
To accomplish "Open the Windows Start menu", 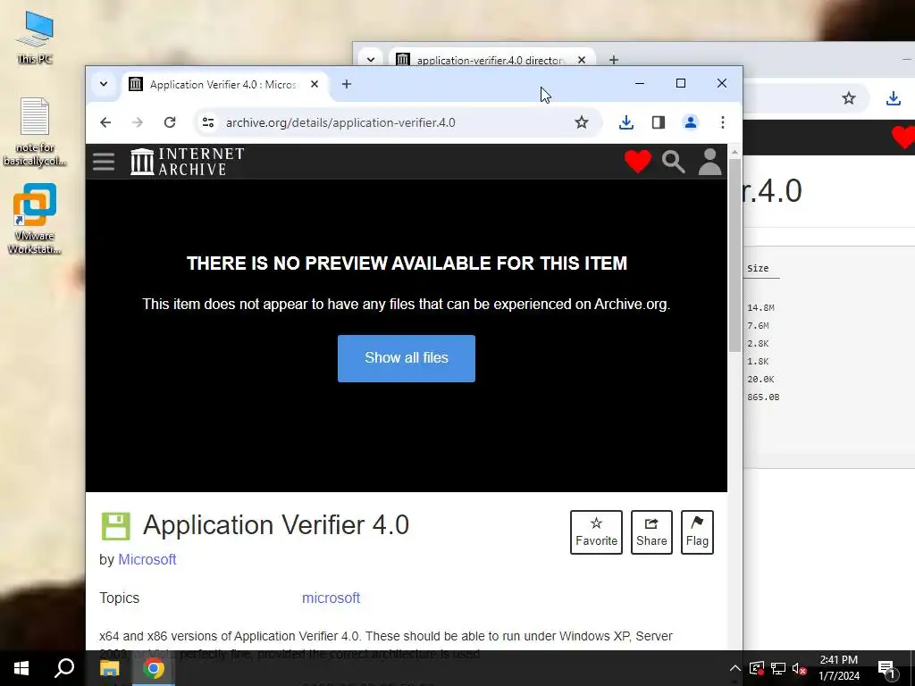I will point(21,668).
